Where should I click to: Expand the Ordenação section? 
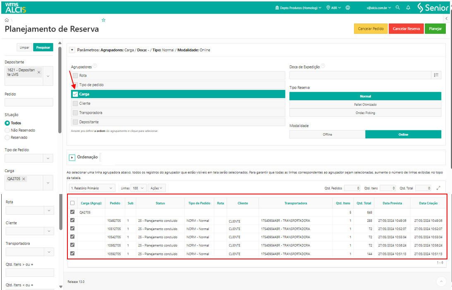(x=72, y=157)
